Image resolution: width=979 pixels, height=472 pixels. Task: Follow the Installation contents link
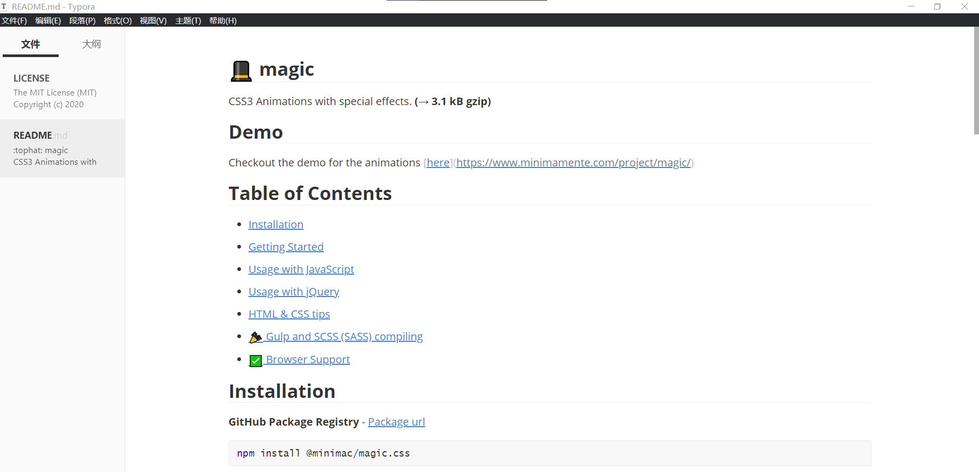click(276, 225)
